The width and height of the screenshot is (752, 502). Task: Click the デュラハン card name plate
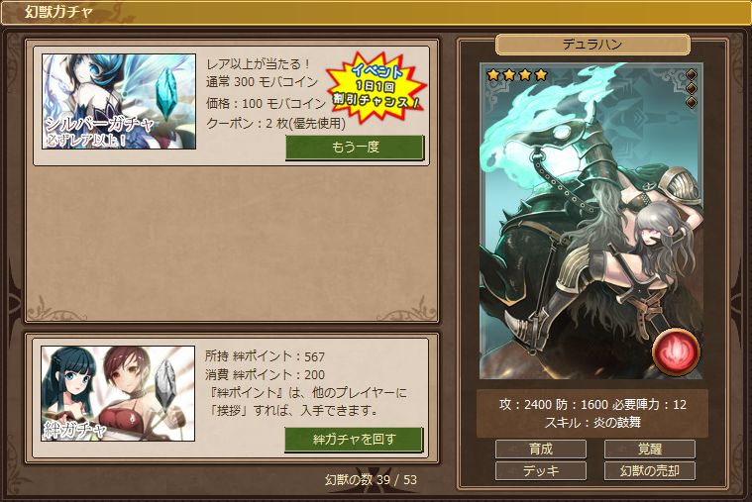coord(592,45)
